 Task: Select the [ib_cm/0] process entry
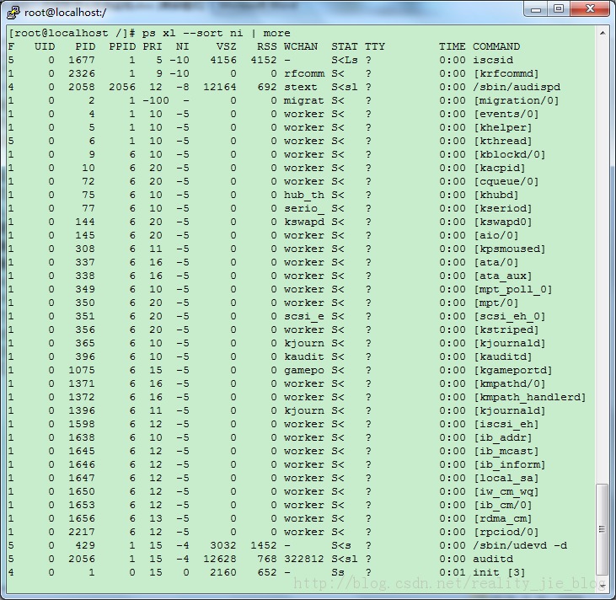pyautogui.click(x=503, y=506)
